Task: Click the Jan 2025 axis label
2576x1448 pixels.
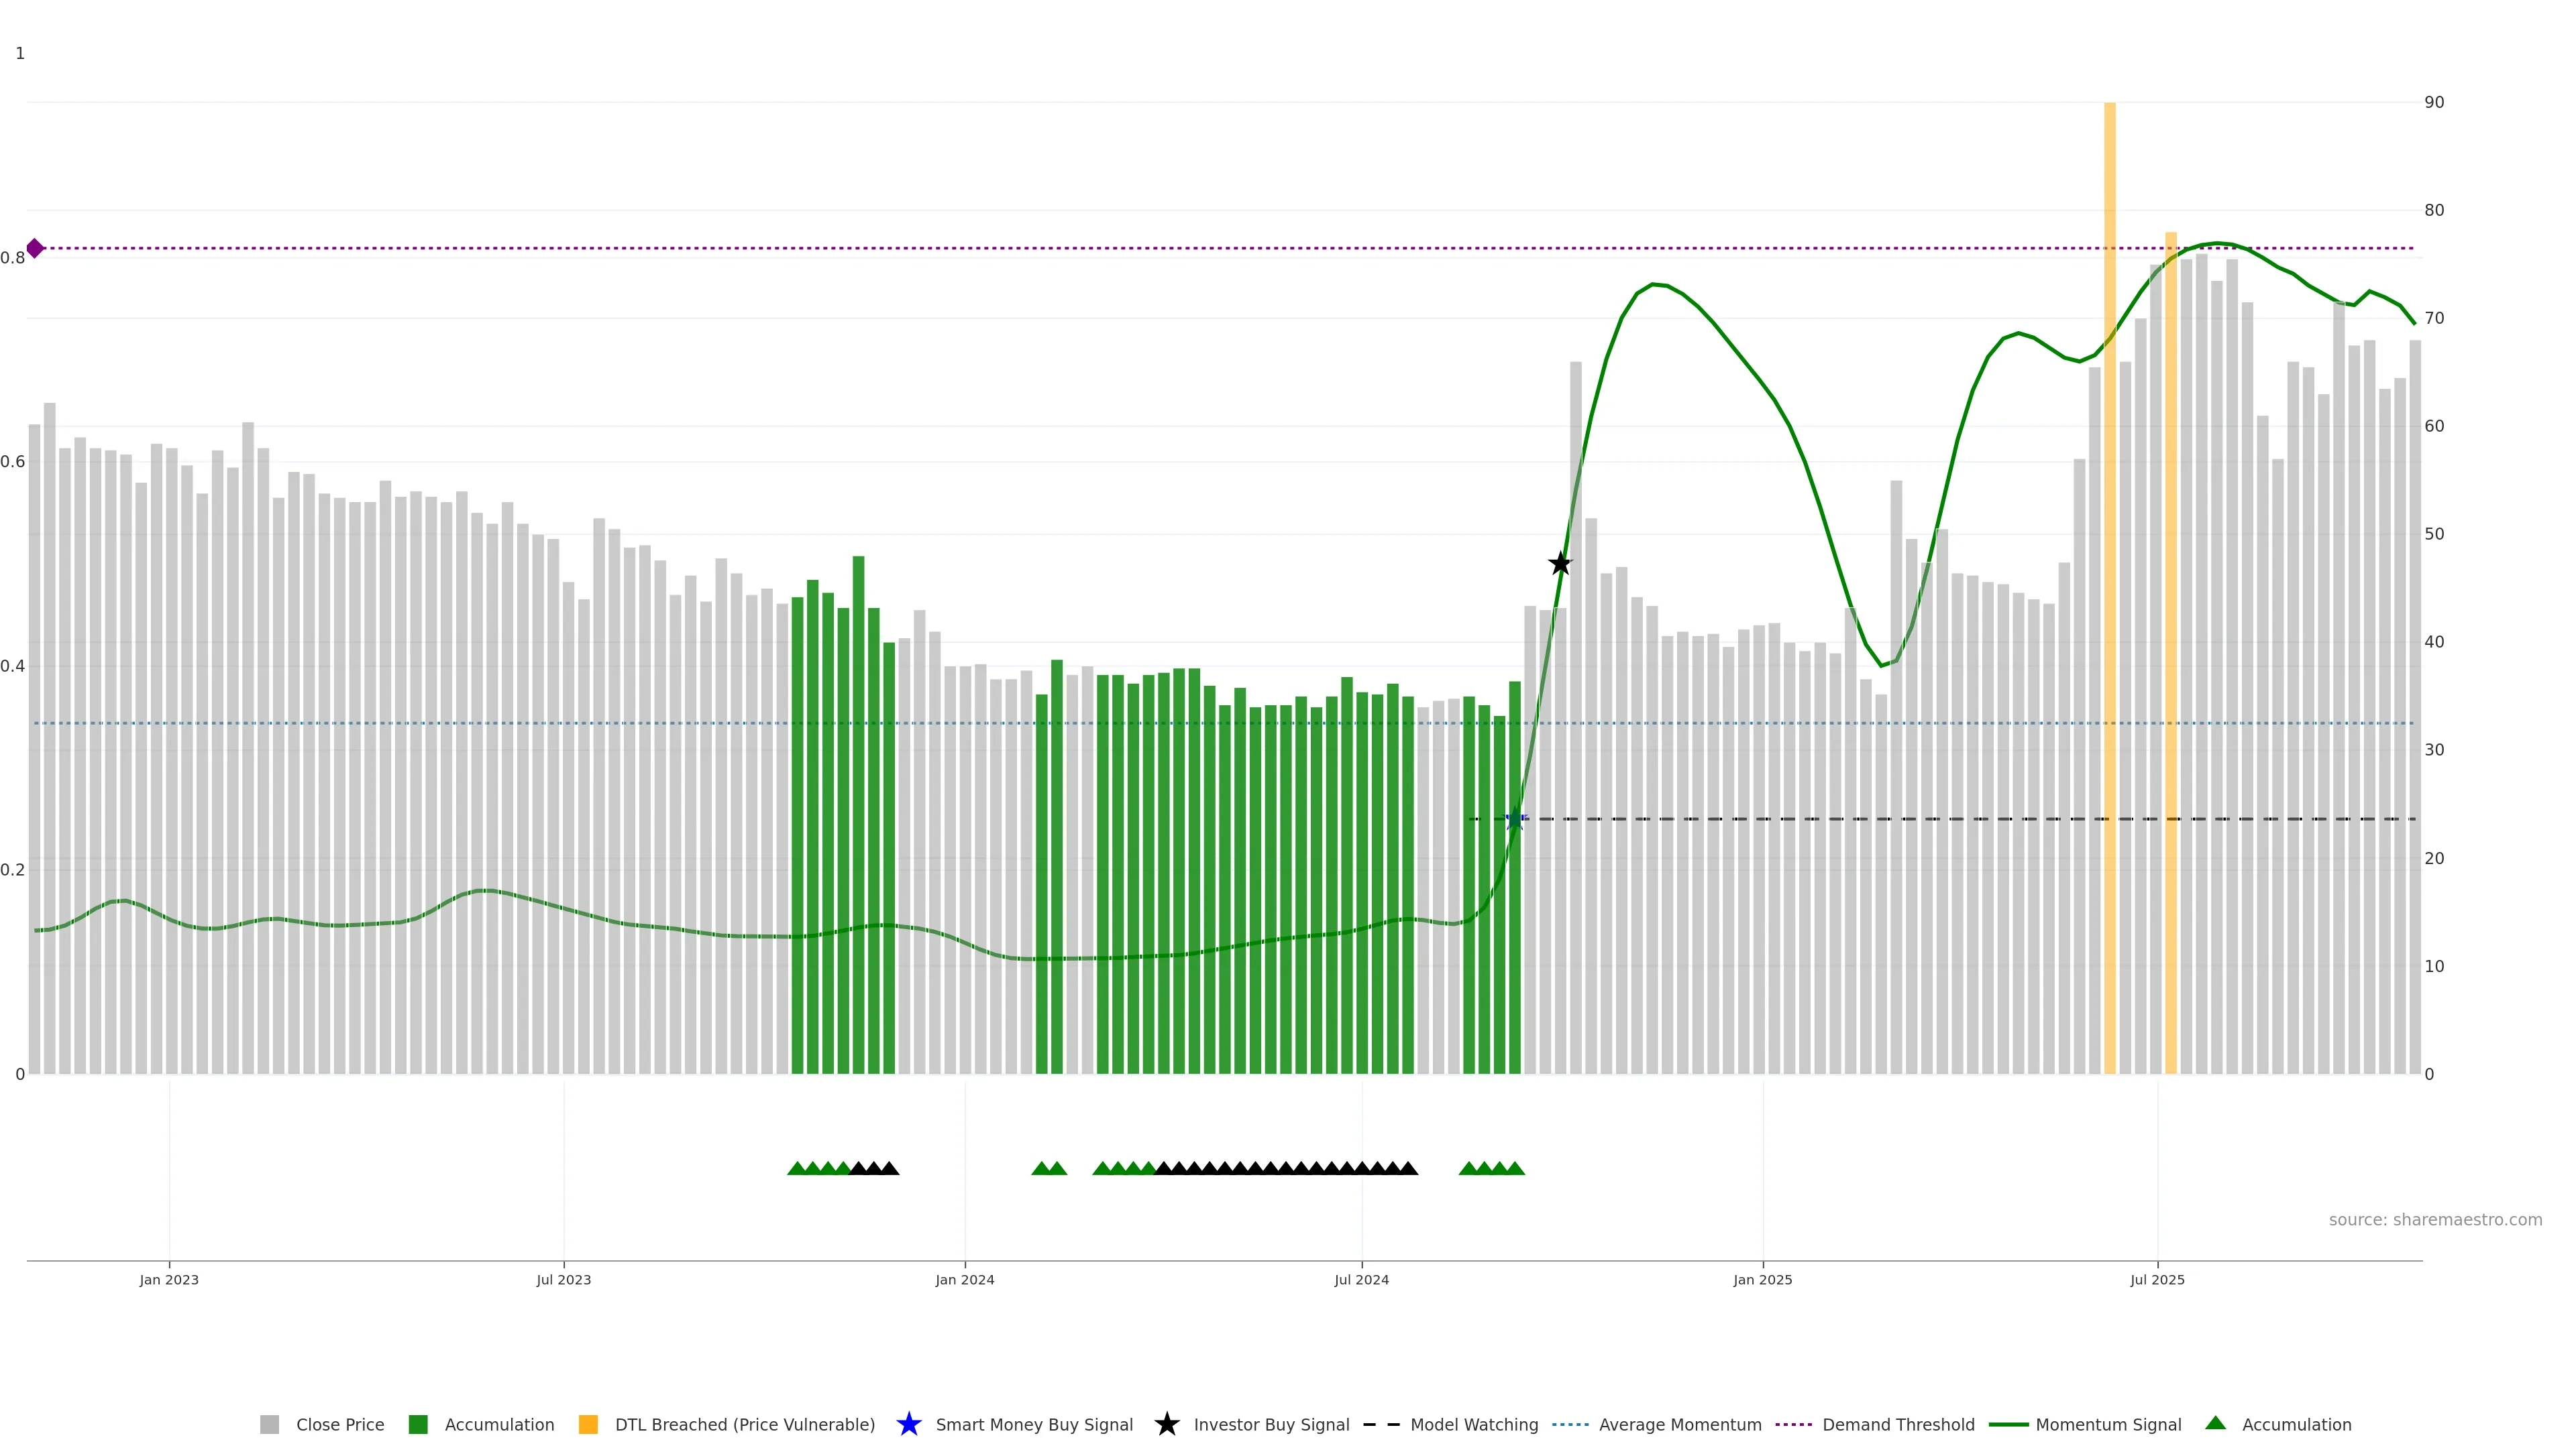Action: tap(1762, 1279)
